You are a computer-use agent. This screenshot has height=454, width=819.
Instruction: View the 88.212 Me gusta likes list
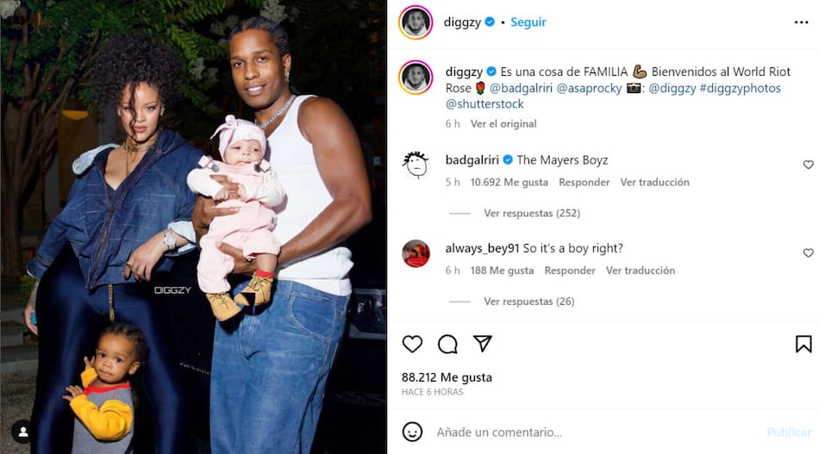[447, 377]
